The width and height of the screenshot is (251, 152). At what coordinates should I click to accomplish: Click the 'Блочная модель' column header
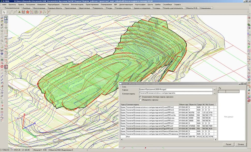pyautogui.click(x=152, y=105)
